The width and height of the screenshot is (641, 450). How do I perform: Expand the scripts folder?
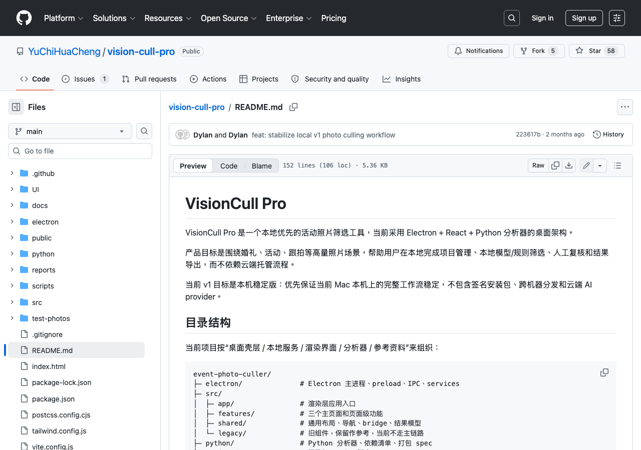(12, 286)
